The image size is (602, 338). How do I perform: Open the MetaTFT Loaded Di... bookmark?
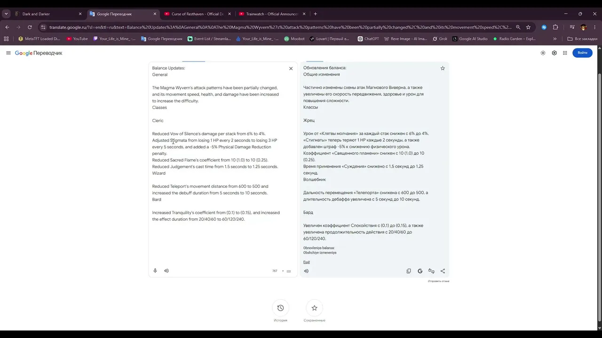(39, 39)
